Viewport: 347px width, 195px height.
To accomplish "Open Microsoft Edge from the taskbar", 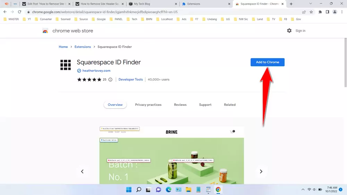I will tap(169, 190).
